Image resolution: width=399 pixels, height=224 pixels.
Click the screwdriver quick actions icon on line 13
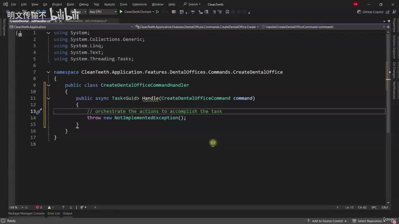coord(39,111)
